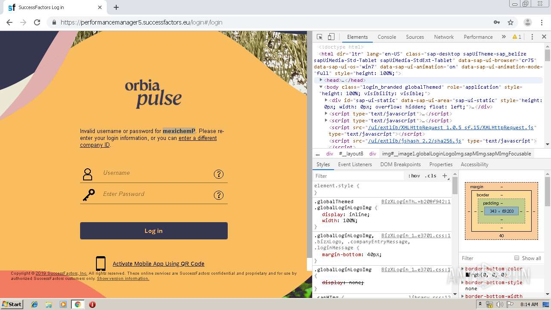Click the computed Filter box
The height and width of the screenshot is (310, 551).
point(484,258)
